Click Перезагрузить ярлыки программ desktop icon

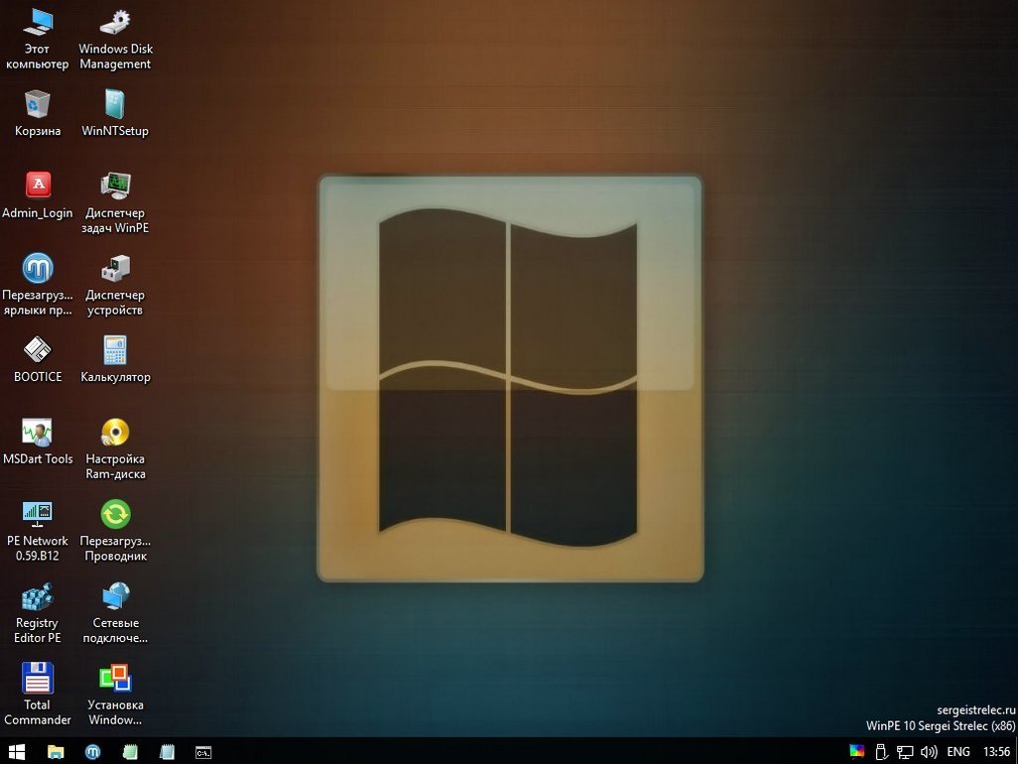point(37,285)
